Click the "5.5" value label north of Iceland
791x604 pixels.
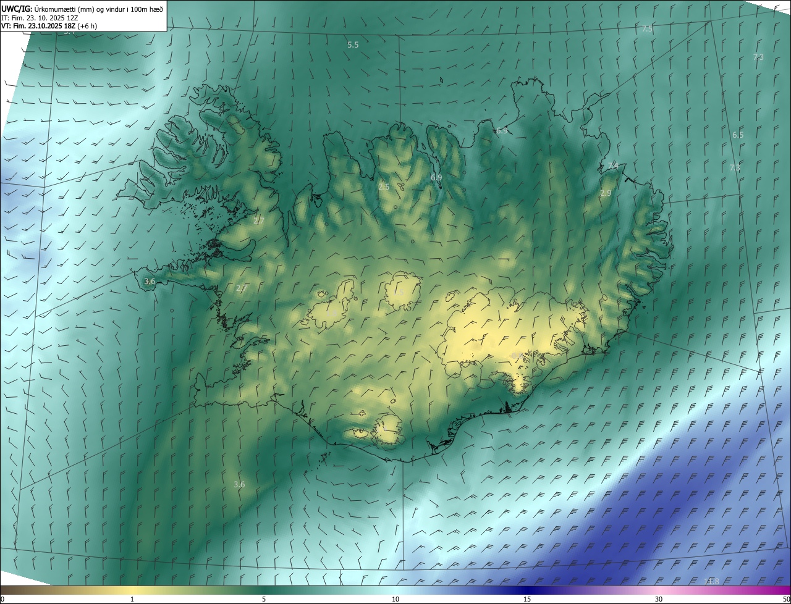pos(353,45)
